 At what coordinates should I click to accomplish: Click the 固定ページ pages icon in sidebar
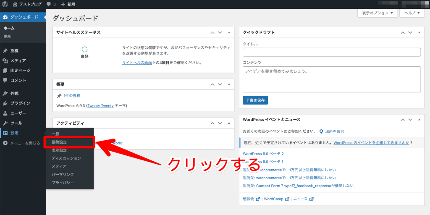[5, 71]
